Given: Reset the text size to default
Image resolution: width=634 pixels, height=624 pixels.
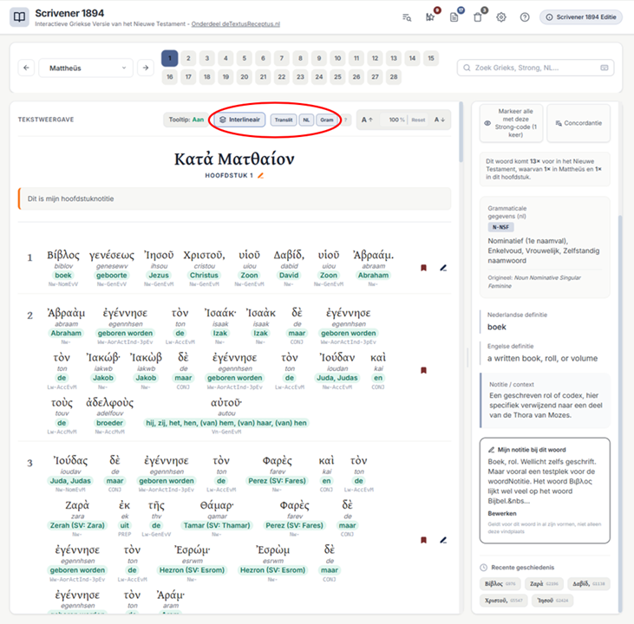Looking at the screenshot, I should [x=419, y=120].
